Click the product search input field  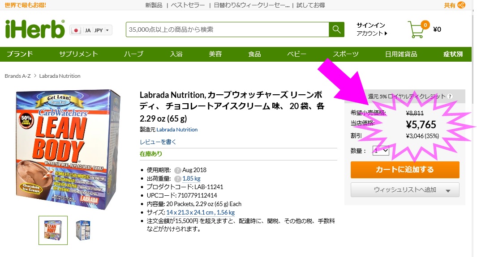tap(228, 29)
